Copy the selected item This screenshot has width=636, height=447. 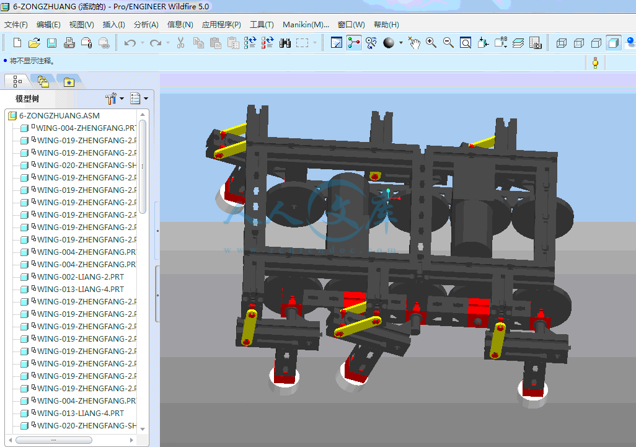click(x=198, y=43)
